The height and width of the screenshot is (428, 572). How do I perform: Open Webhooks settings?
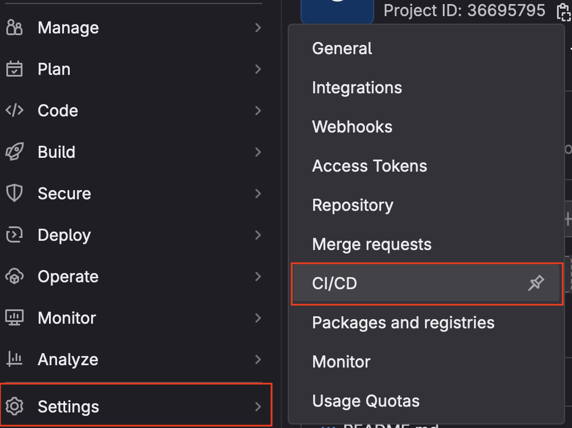352,127
